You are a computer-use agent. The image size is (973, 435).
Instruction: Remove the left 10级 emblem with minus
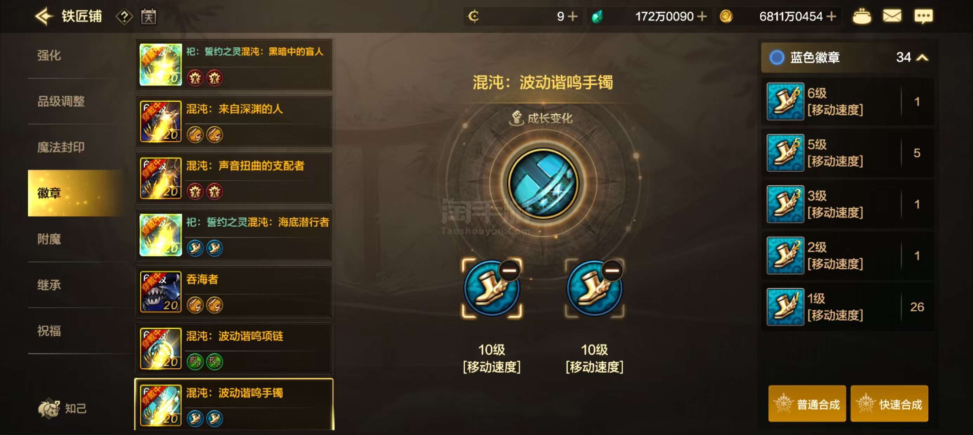(x=509, y=270)
